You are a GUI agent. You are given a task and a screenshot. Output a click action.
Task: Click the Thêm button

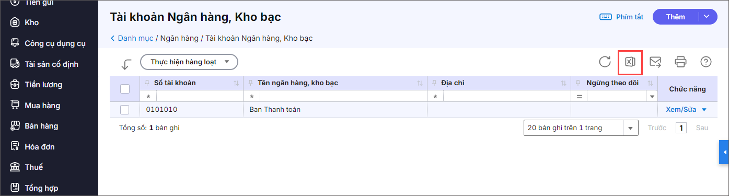click(676, 17)
